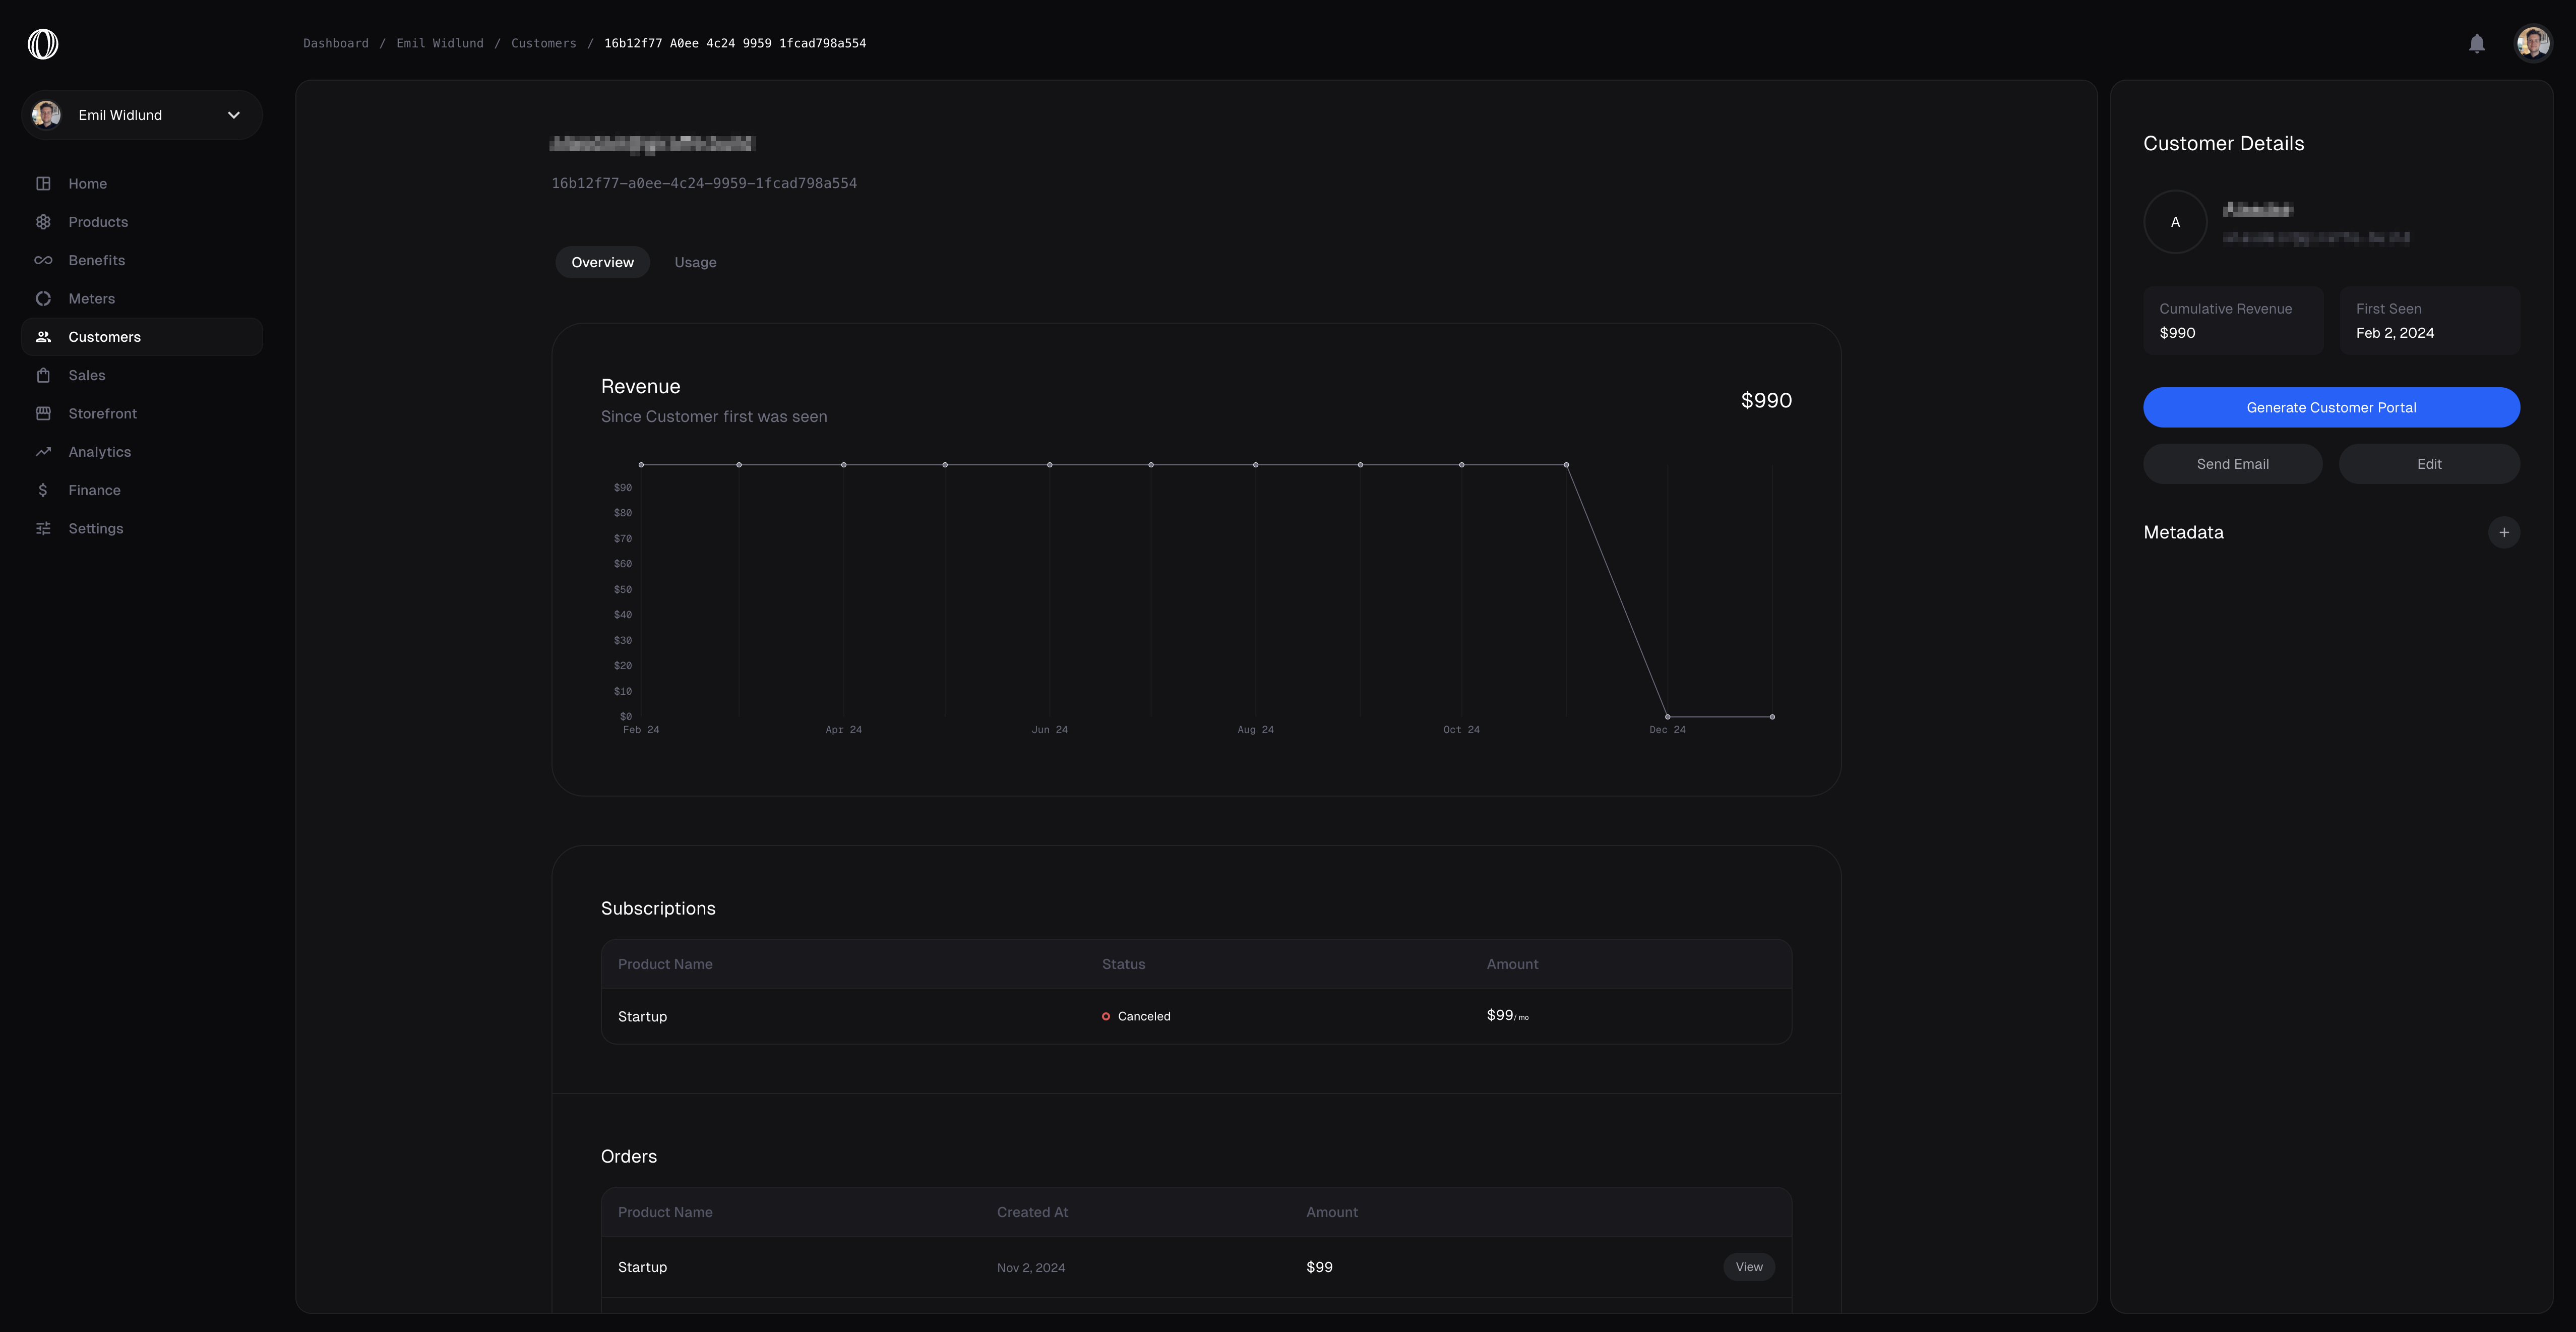
Task: Click the Dec 24 revenue chart point
Action: point(1667,717)
